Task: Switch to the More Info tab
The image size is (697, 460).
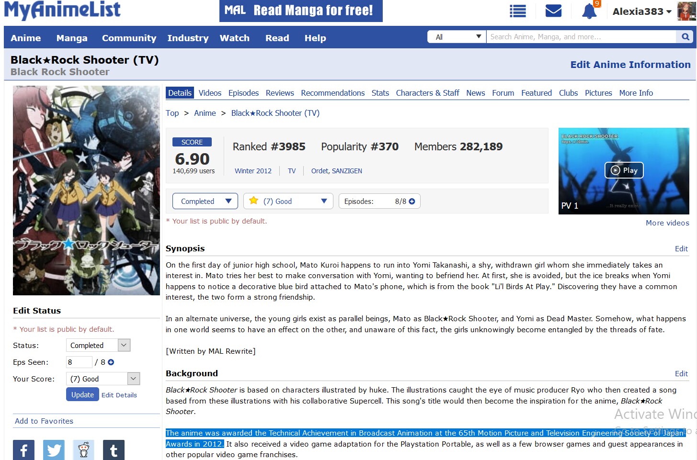Action: tap(636, 93)
